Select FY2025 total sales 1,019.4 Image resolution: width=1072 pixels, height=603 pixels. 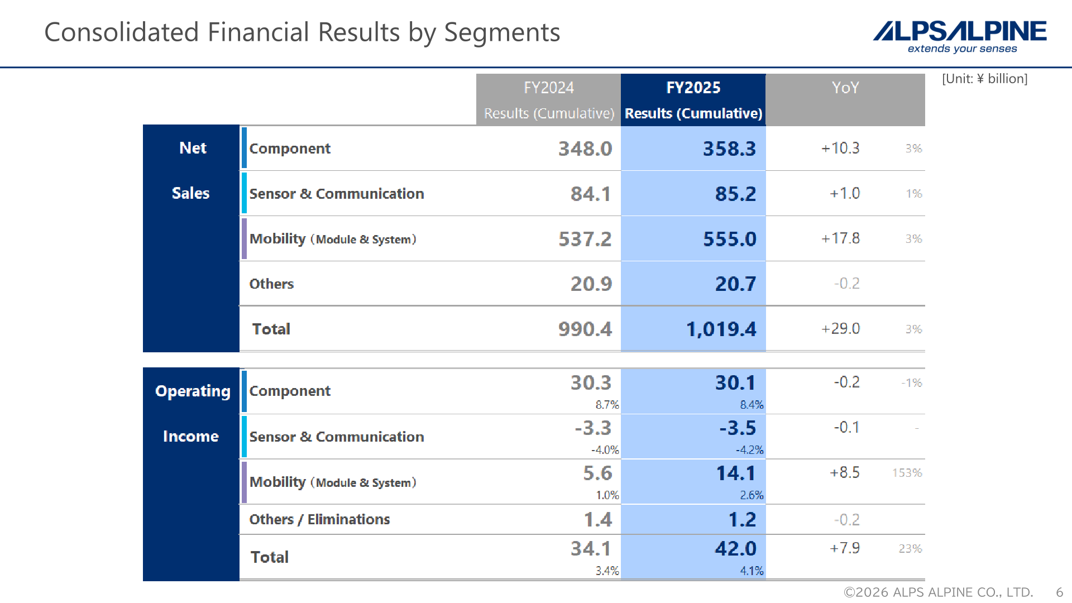point(721,329)
